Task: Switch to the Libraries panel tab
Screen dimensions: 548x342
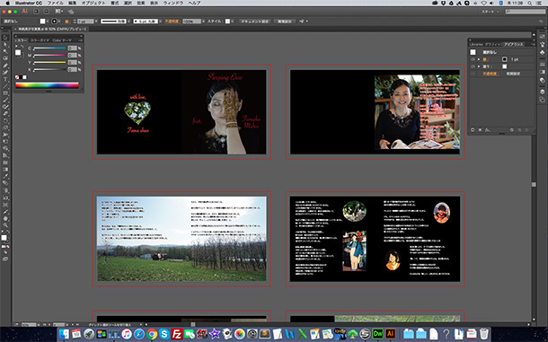Action: point(476,44)
